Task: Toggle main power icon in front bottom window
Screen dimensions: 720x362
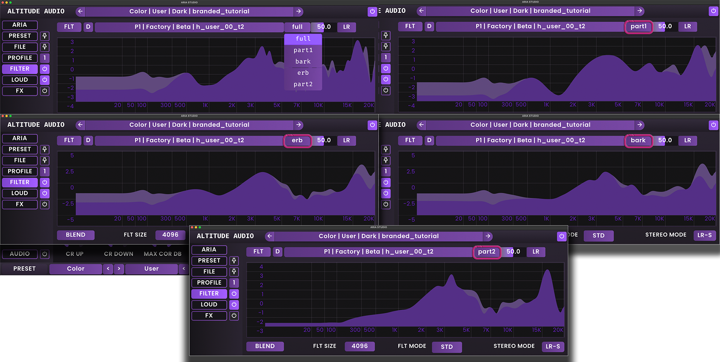Action: (x=562, y=236)
